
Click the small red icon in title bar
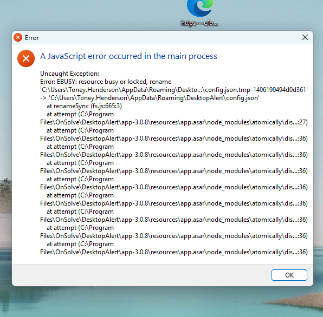[x=18, y=37]
